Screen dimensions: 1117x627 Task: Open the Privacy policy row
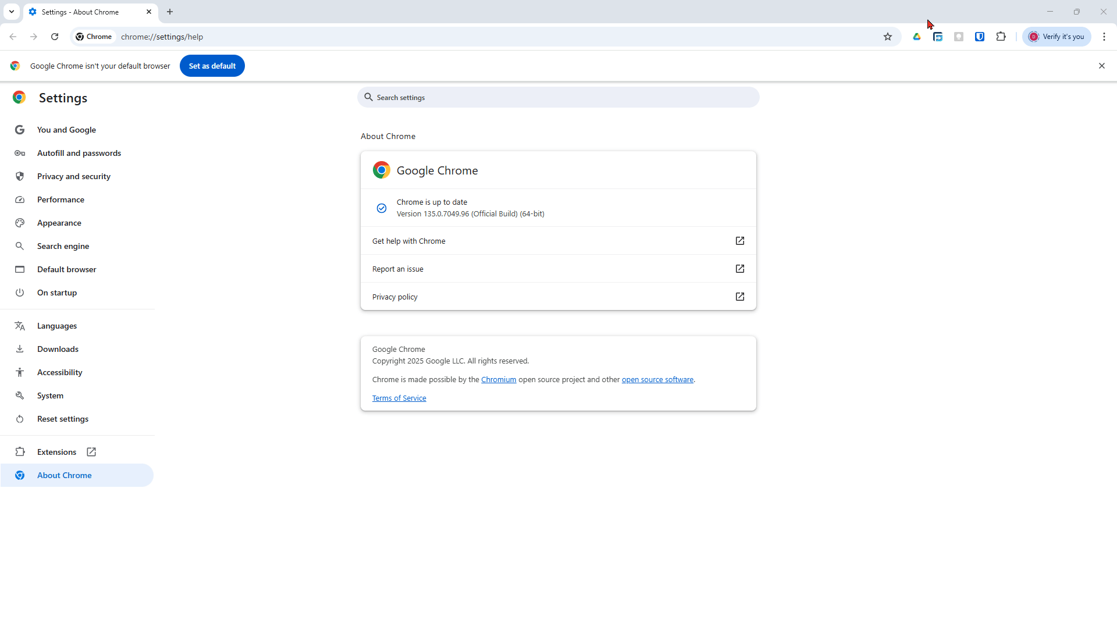pyautogui.click(x=558, y=297)
